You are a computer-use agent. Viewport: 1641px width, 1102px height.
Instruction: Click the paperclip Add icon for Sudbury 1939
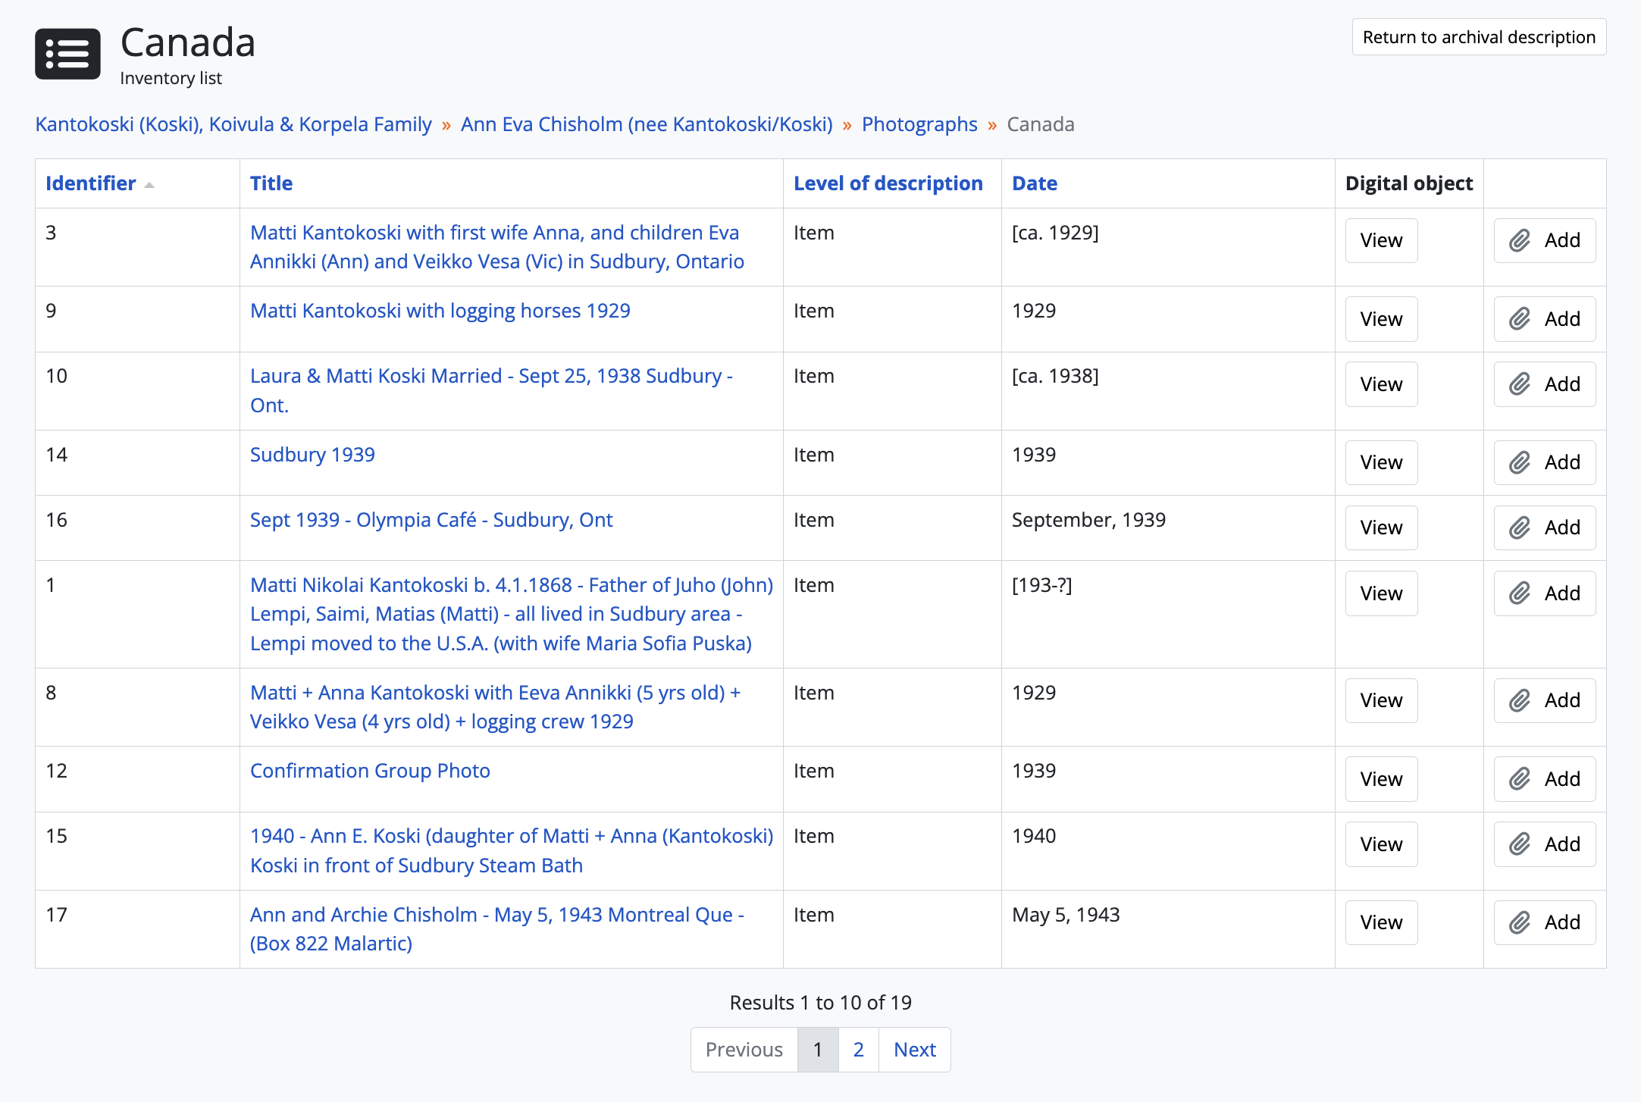click(1520, 463)
